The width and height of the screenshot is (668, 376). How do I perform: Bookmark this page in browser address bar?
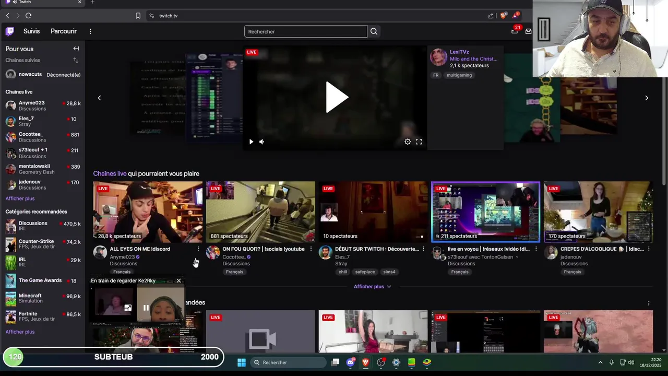tap(138, 16)
